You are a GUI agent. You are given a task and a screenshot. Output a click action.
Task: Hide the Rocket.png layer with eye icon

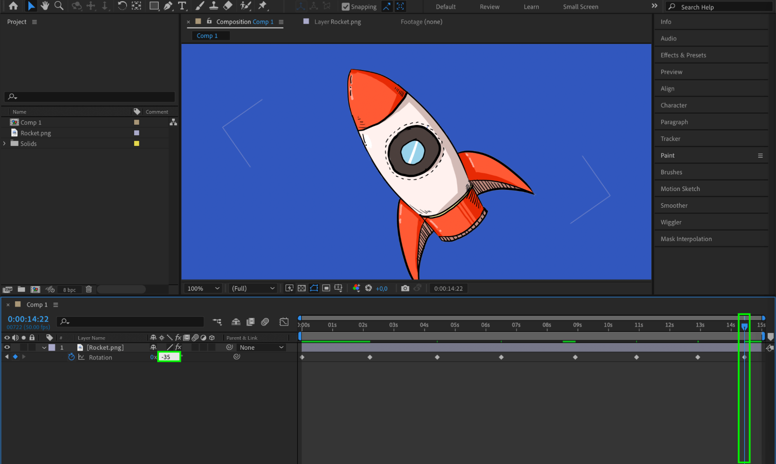[7, 348]
